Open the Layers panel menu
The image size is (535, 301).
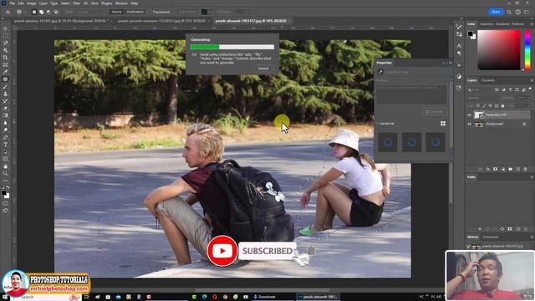[x=532, y=80]
